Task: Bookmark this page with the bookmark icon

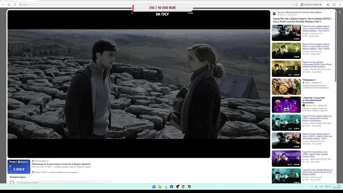Action: 296,5
